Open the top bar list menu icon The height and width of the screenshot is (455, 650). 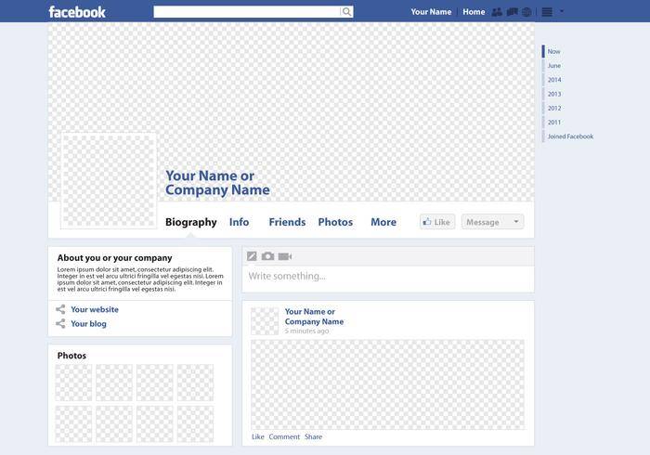click(547, 12)
